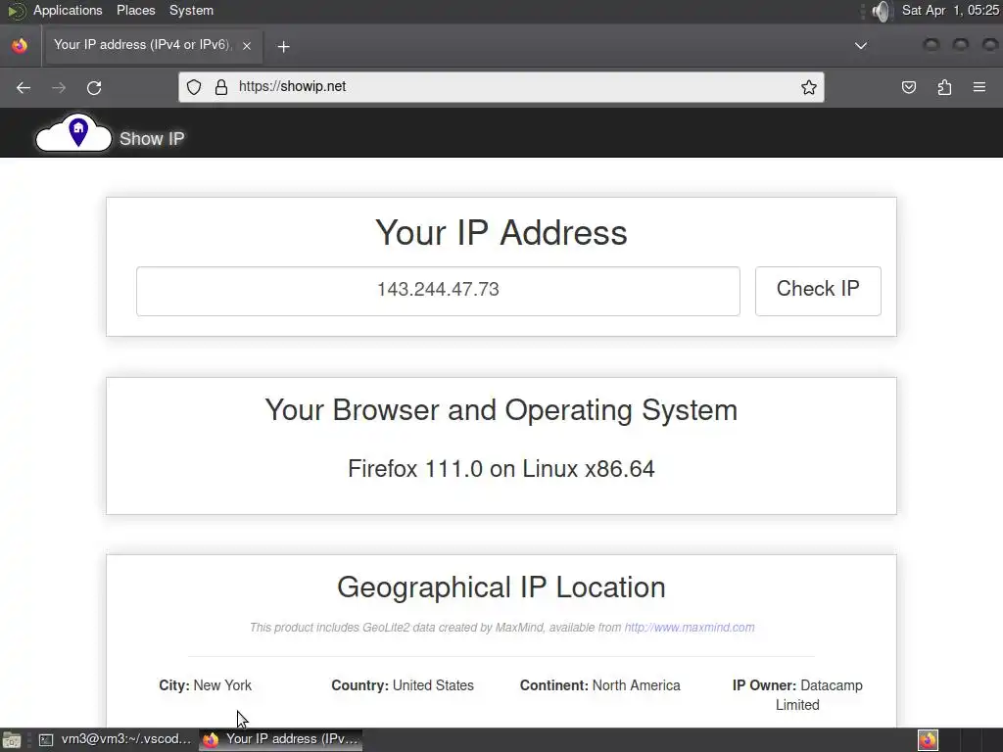Click 'Your Browser and Operating System' heading

[501, 410]
